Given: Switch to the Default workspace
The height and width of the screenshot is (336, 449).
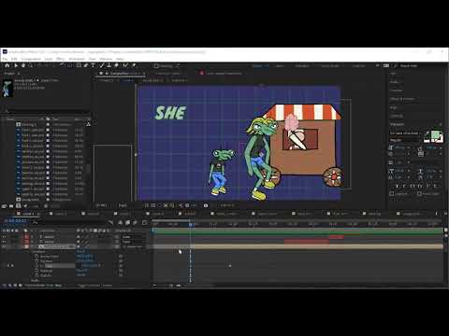Looking at the screenshot, I should 258,66.
